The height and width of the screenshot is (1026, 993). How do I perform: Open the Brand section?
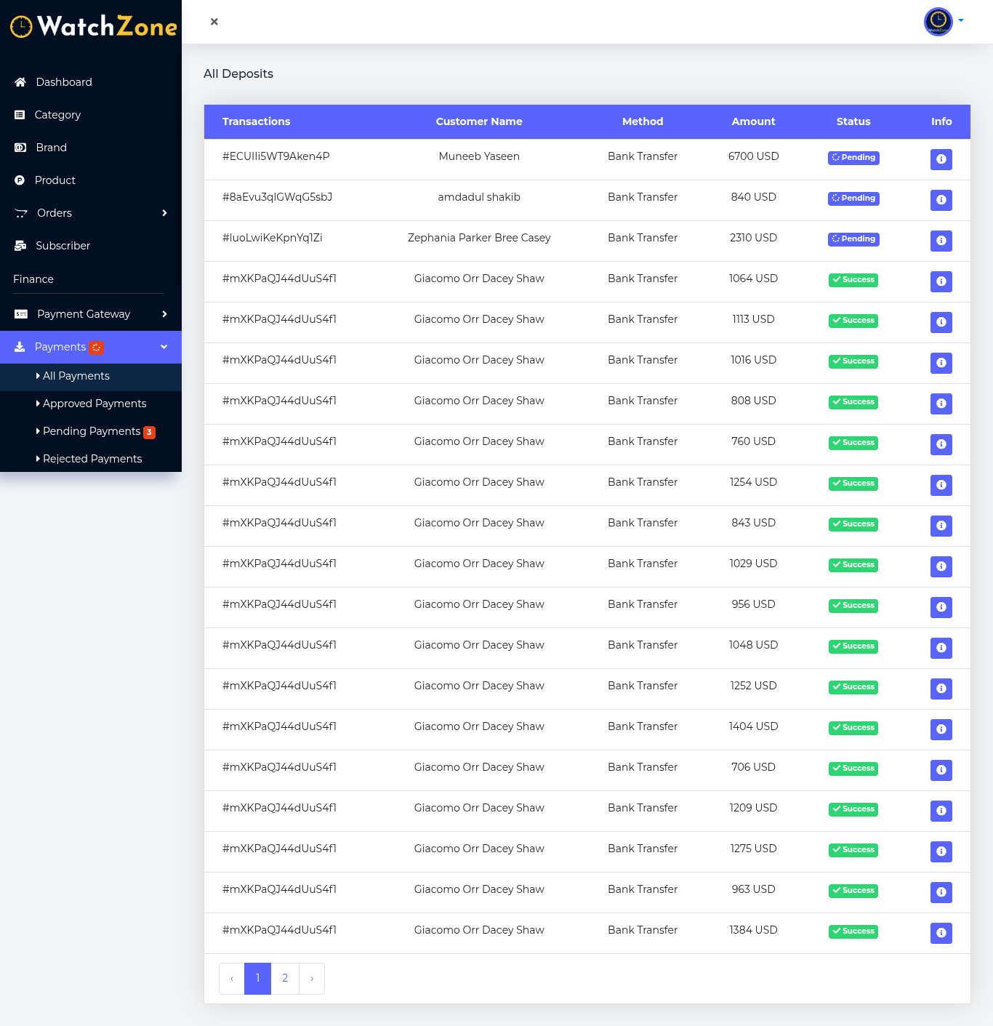point(51,148)
